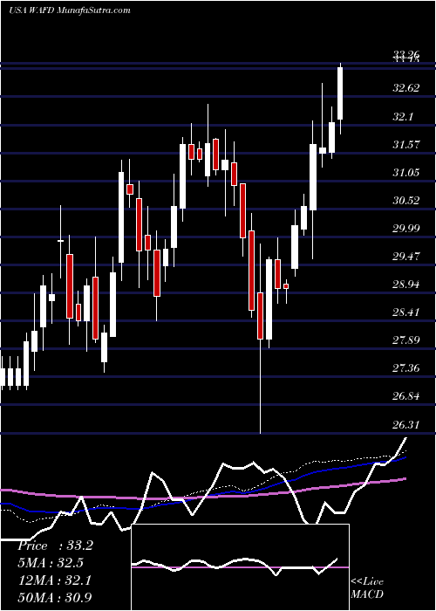The width and height of the screenshot is (436, 611).
Task: Click the 30.52 price axis label
Action: [406, 200]
